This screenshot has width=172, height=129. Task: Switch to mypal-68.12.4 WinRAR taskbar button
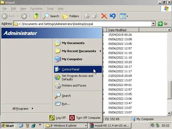(x=110, y=126)
